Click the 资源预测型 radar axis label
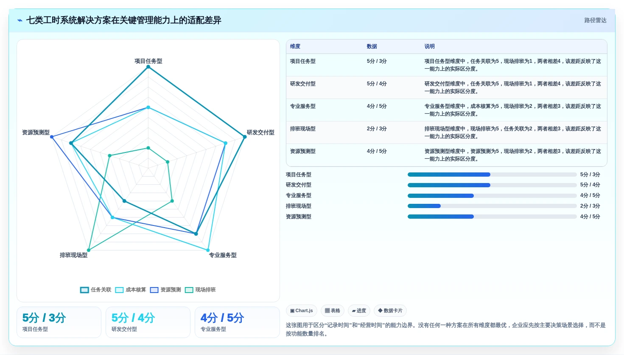This screenshot has width=624, height=355. coord(36,132)
